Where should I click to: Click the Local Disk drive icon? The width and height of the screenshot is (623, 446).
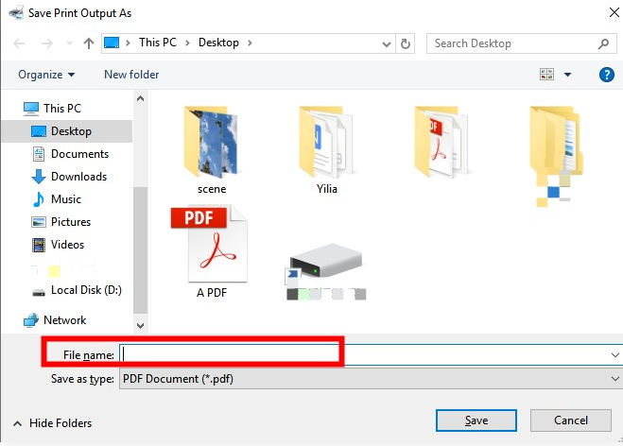coord(39,292)
